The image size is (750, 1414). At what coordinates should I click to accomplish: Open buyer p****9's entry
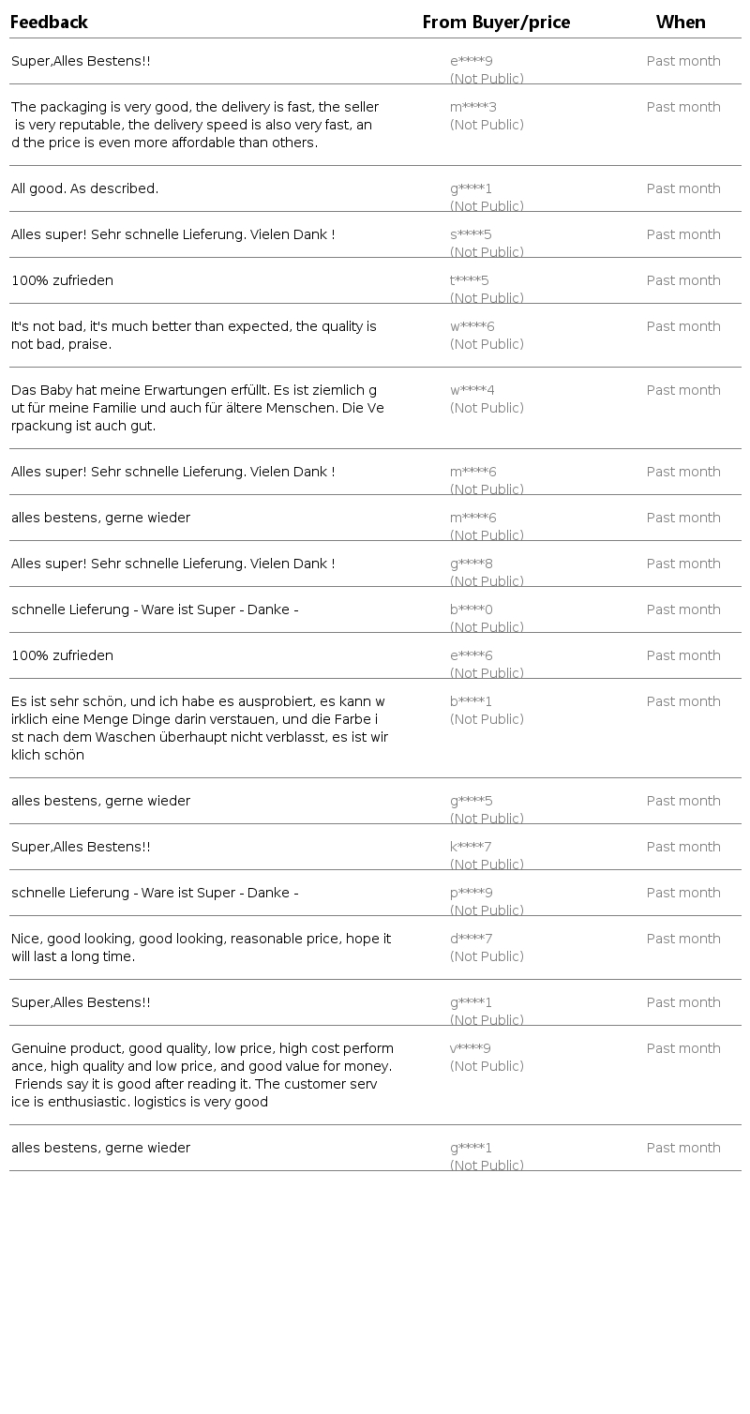[472, 894]
